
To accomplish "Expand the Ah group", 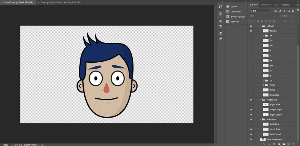I will [x=264, y=36].
